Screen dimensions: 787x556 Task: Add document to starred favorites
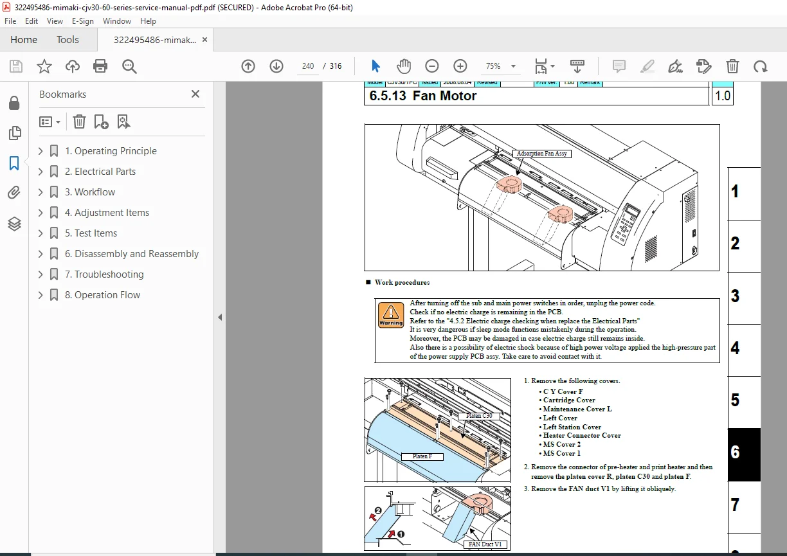[x=44, y=66]
